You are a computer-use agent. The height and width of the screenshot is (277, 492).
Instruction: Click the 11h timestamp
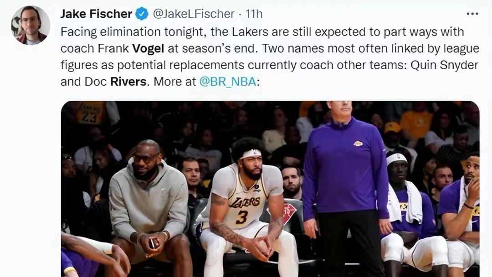point(254,14)
